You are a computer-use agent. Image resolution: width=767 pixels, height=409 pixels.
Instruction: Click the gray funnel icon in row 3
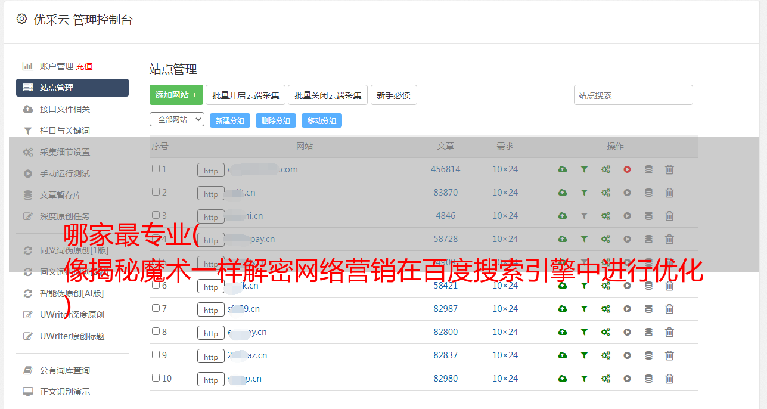(584, 216)
